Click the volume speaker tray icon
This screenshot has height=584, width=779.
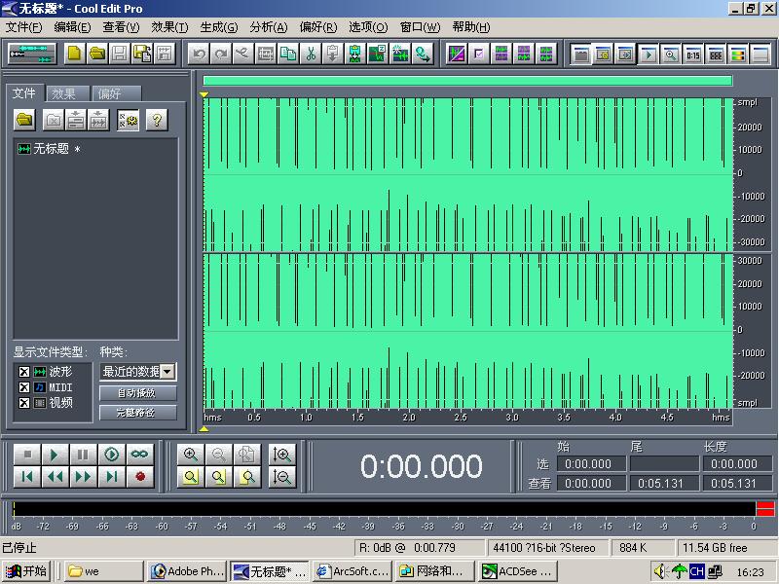pyautogui.click(x=659, y=571)
